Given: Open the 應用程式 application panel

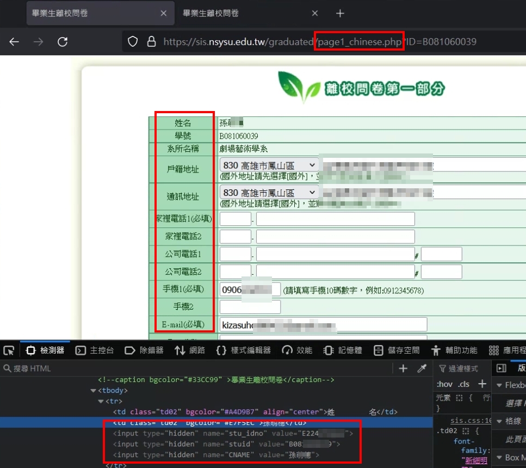Looking at the screenshot, I should pyautogui.click(x=506, y=350).
